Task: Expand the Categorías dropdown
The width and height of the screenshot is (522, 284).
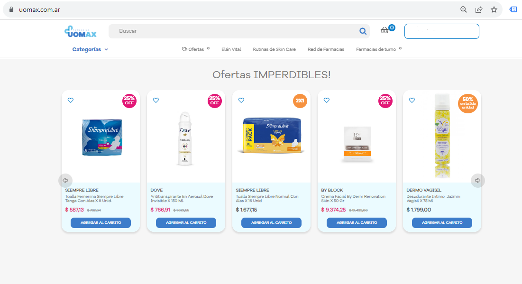Action: tap(90, 49)
